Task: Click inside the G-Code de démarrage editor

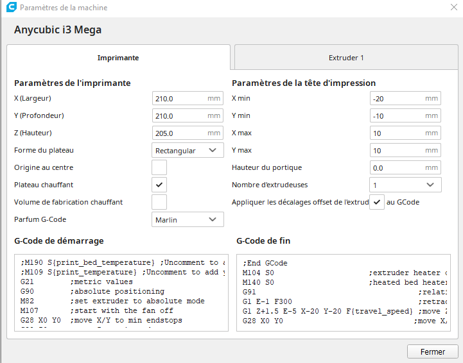Action: pyautogui.click(x=121, y=292)
